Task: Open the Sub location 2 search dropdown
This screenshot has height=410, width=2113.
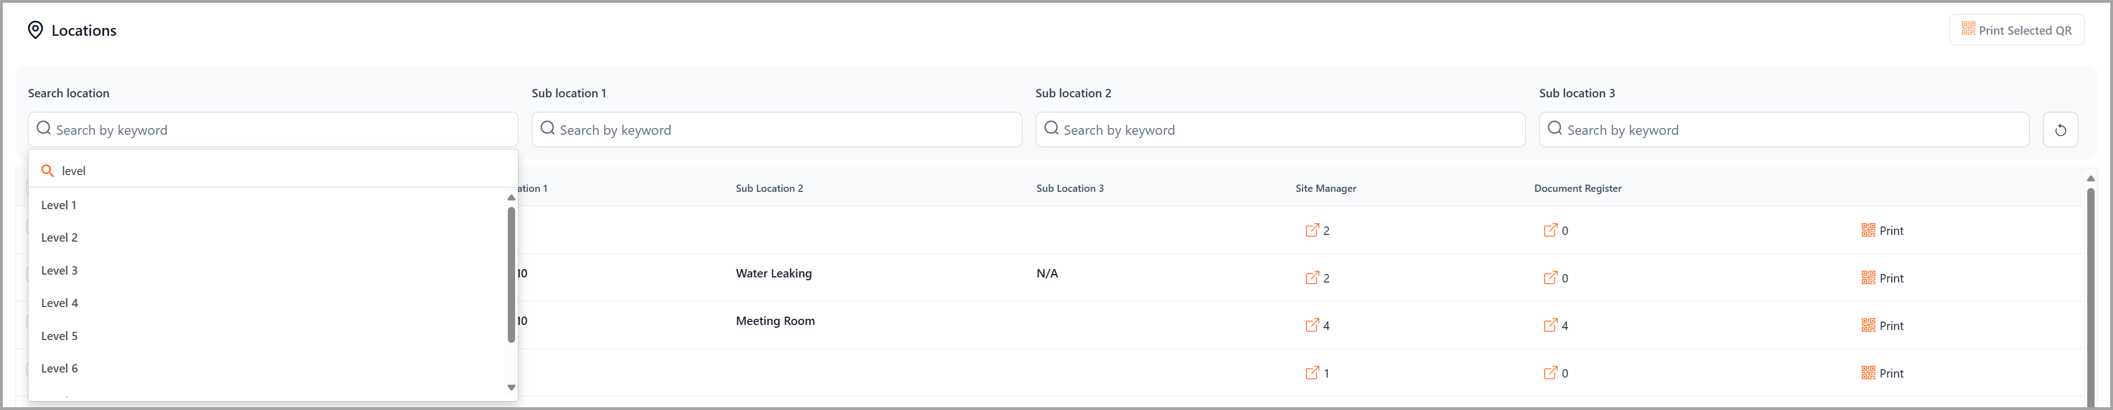Action: [1280, 130]
